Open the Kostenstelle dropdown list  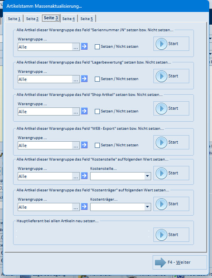coord(147,176)
